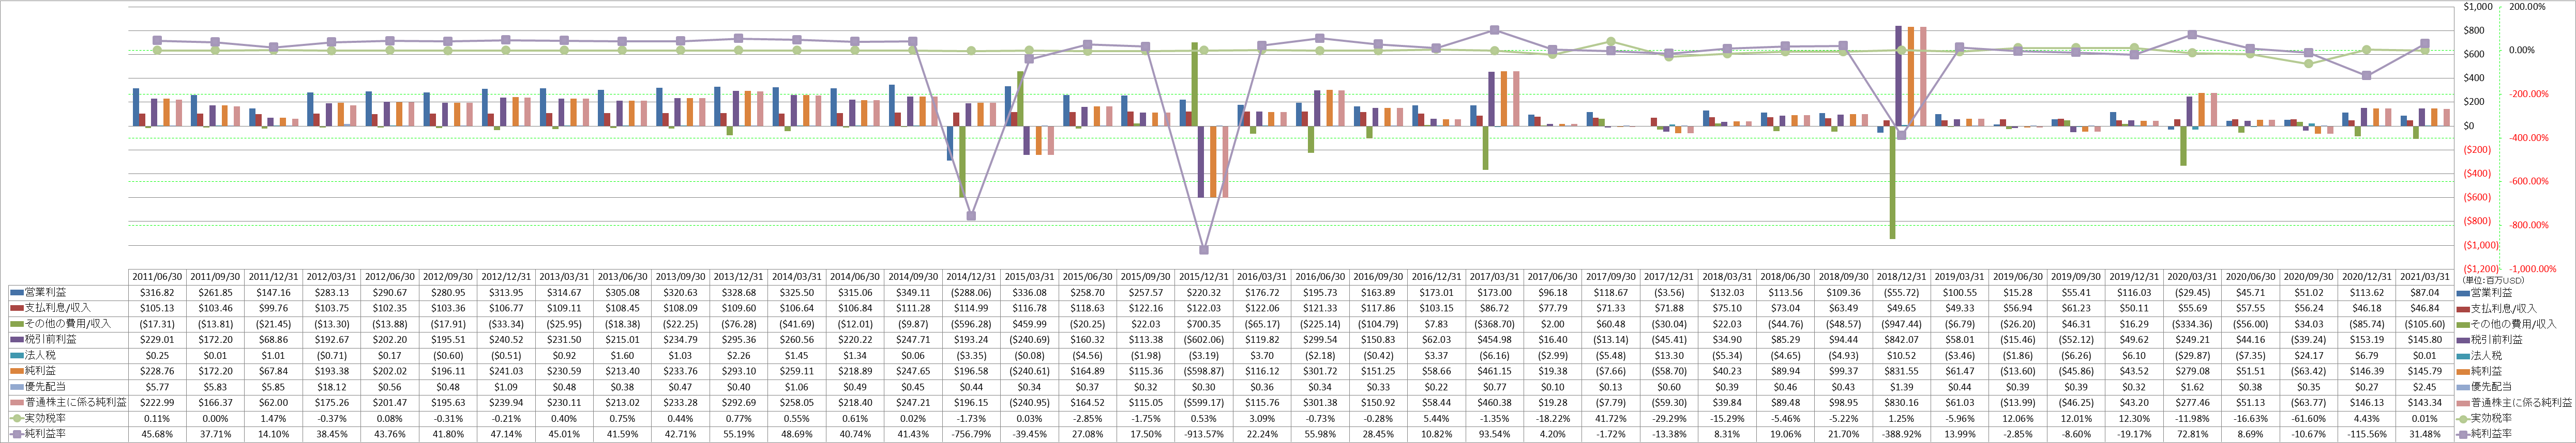Click the 31.48% cell
The height and width of the screenshot is (443, 2576).
(x=2424, y=433)
